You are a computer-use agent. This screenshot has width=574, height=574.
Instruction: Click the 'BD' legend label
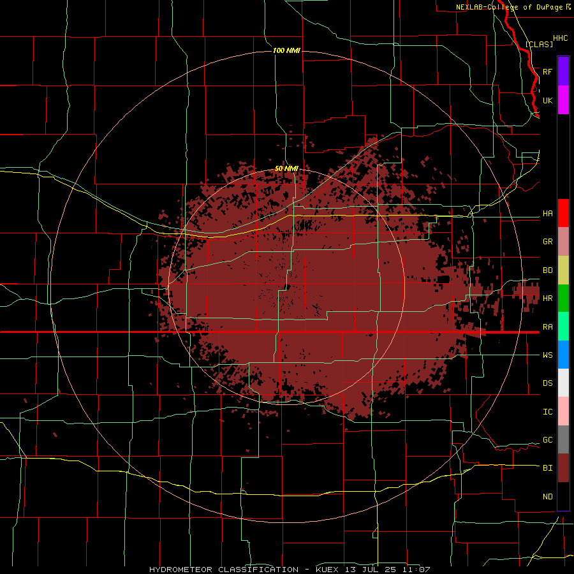[x=547, y=270]
